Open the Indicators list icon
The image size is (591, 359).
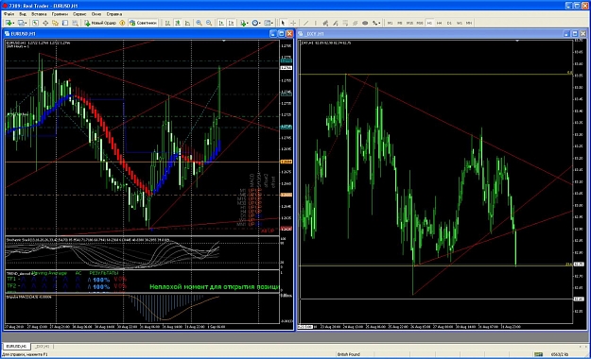243,23
